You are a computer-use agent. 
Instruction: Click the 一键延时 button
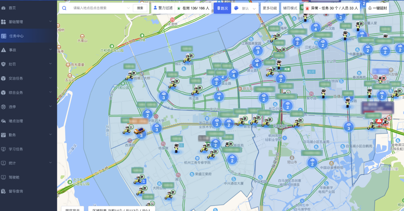[x=378, y=8]
